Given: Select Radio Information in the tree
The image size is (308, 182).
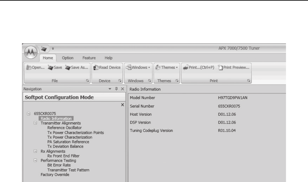Looking at the screenshot, I should point(56,118).
